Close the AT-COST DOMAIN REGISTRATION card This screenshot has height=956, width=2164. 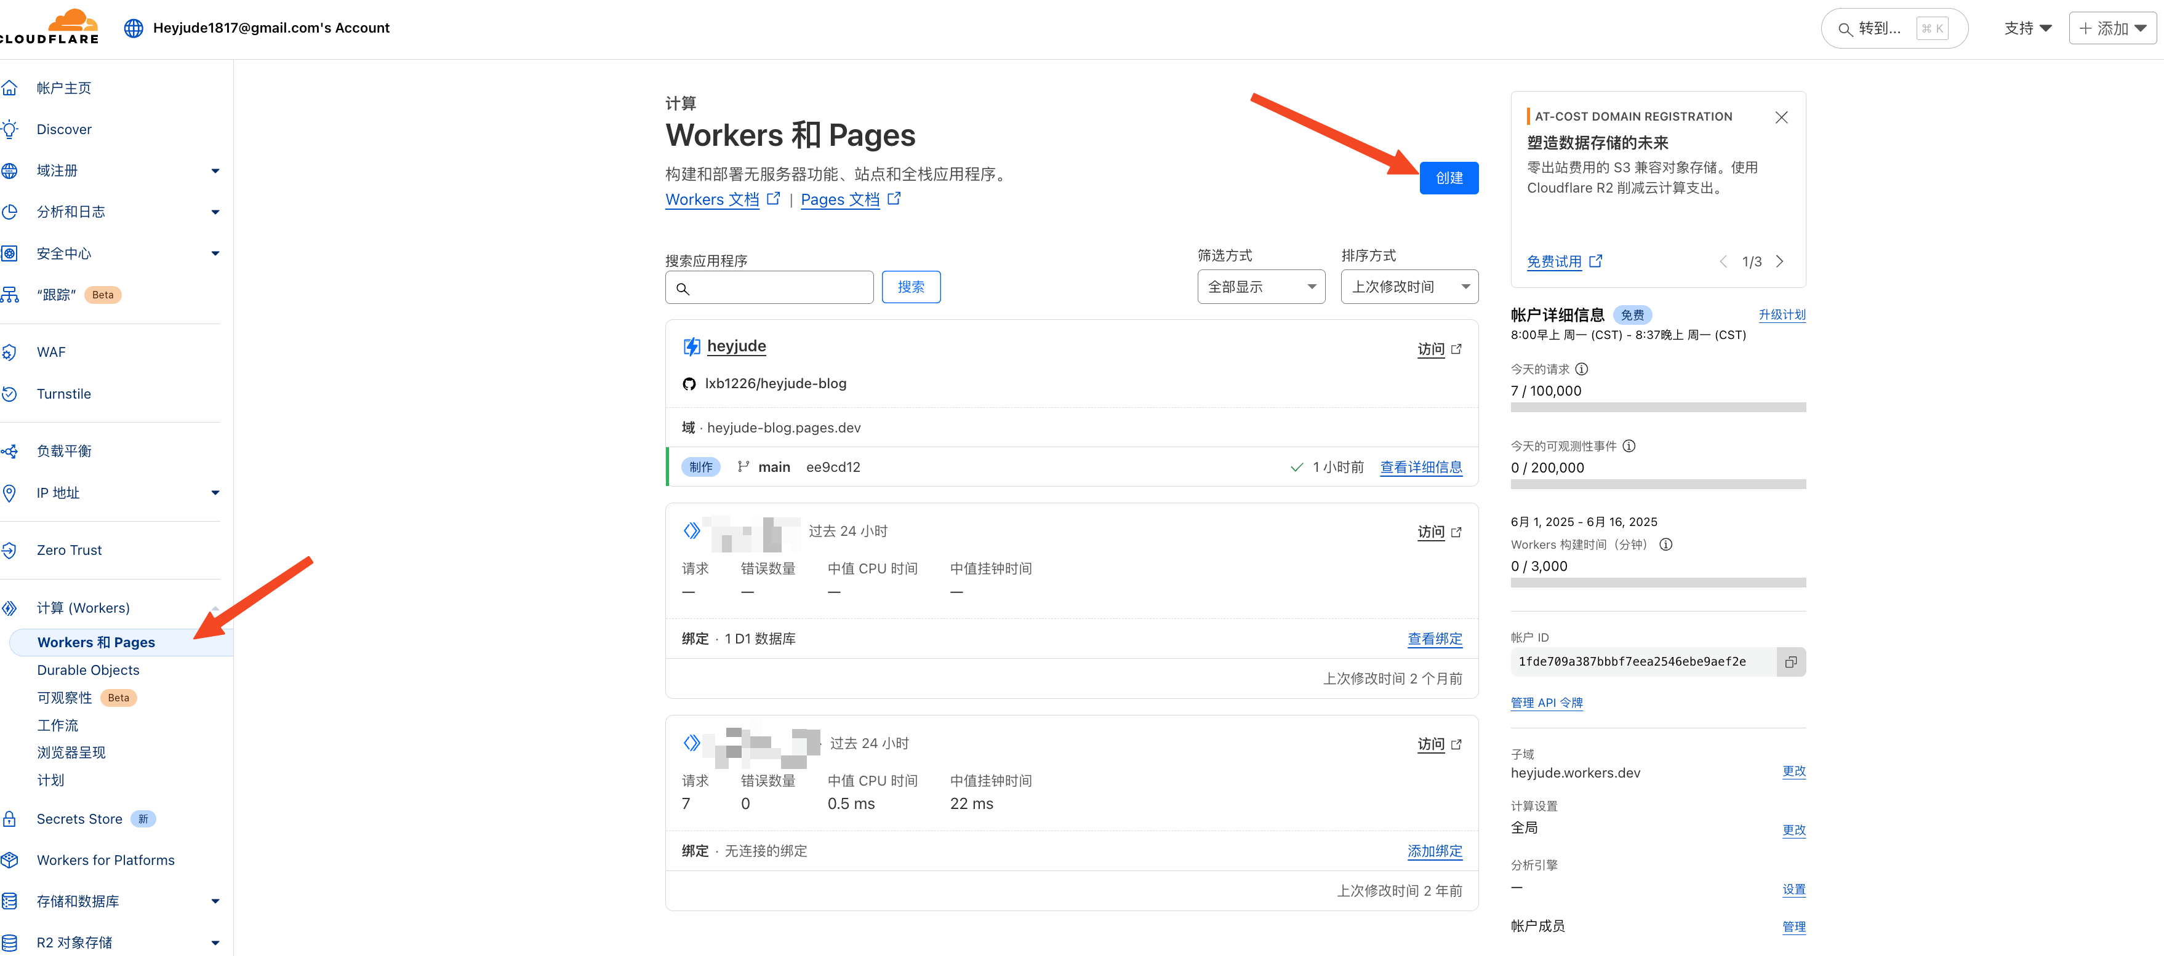click(1781, 117)
